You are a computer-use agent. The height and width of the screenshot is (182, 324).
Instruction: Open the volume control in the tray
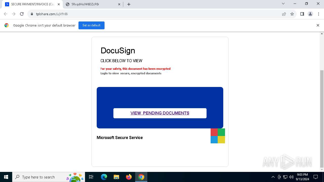[291, 177]
